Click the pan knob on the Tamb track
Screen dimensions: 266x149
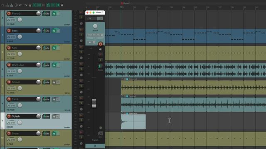20,105
